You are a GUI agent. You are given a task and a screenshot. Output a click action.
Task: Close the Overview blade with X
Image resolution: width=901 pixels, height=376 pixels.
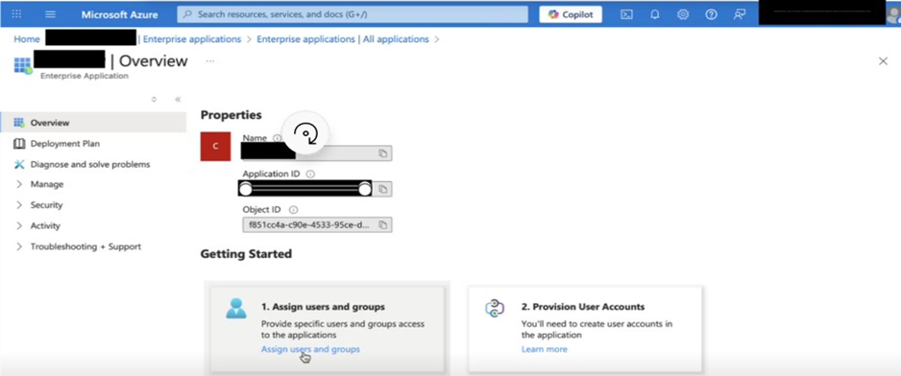[883, 60]
